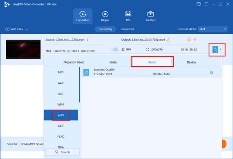
Task: Click the orange Convert All button edge
Action: 224,144
